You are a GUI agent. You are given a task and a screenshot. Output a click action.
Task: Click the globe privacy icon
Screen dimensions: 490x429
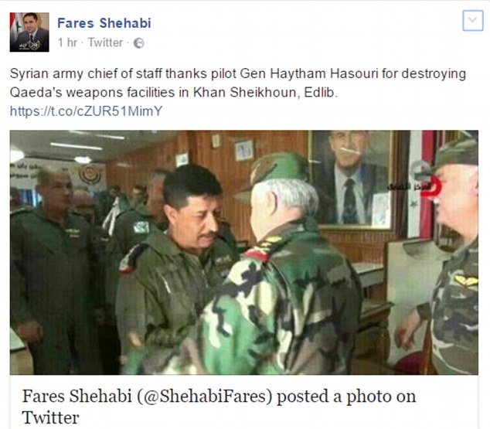click(x=138, y=43)
